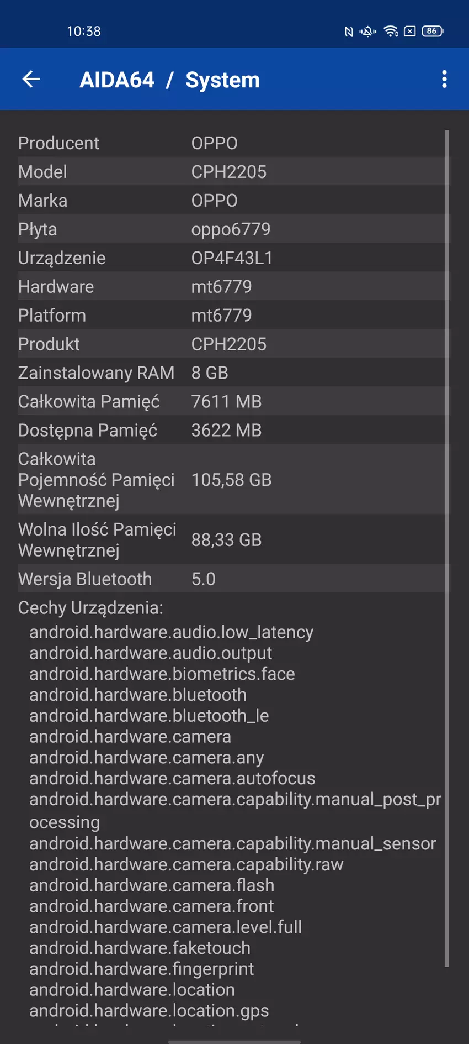The height and width of the screenshot is (1044, 469).
Task: Tap the Urządzenie OP4F43L1 row
Action: click(x=232, y=258)
